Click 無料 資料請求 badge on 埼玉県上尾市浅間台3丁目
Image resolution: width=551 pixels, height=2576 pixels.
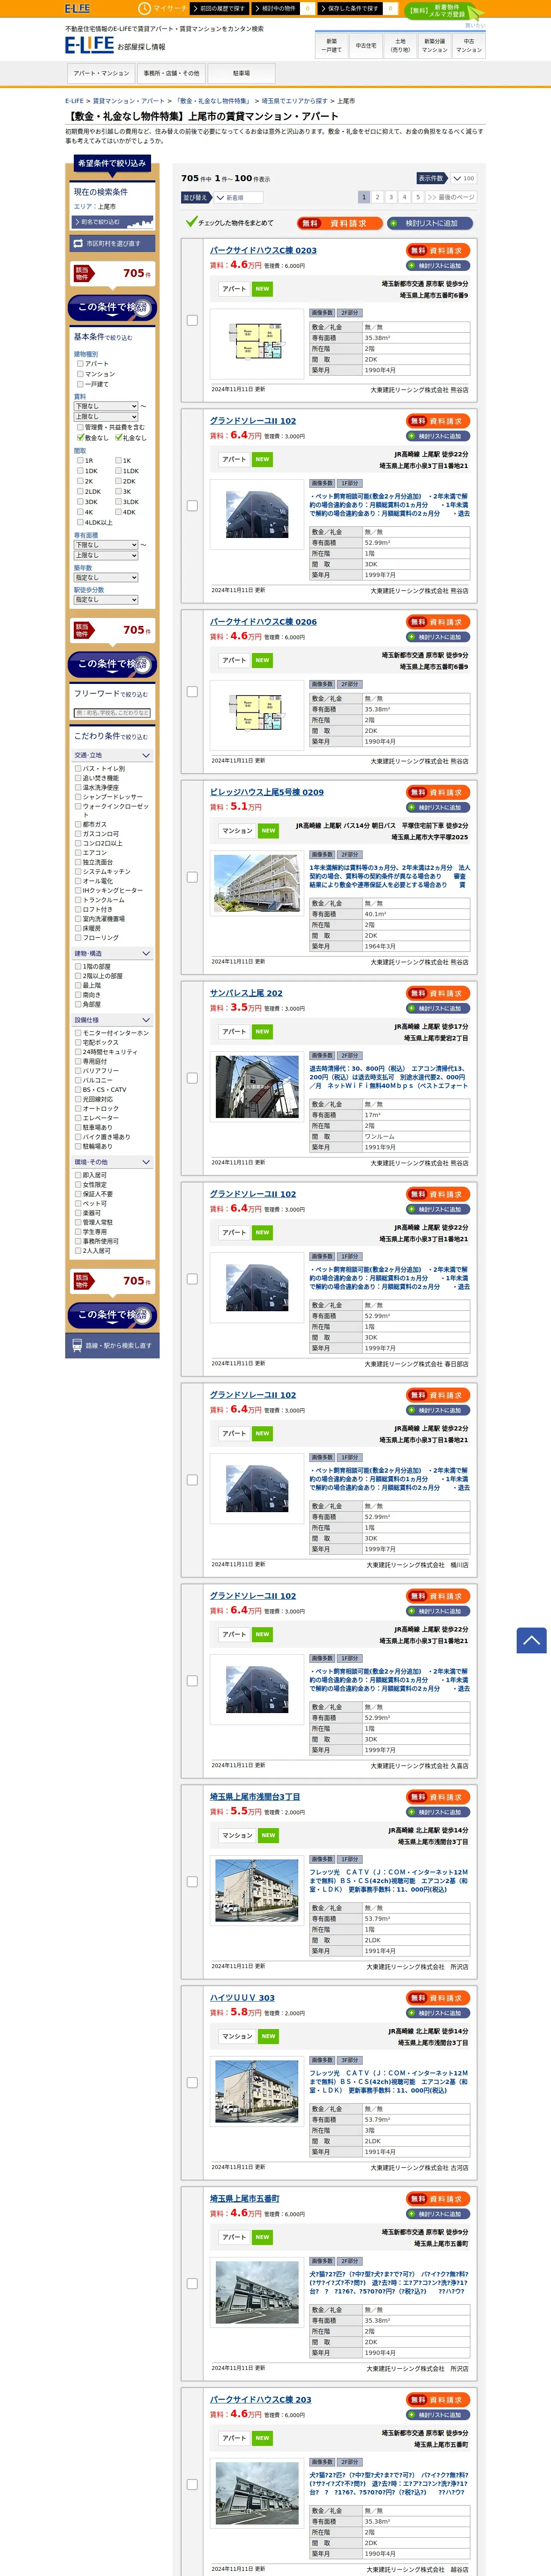(438, 1797)
